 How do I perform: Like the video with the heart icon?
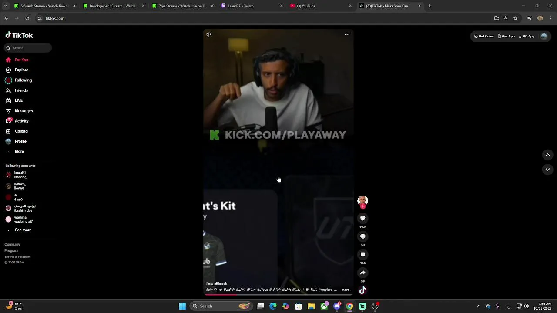coord(362,218)
